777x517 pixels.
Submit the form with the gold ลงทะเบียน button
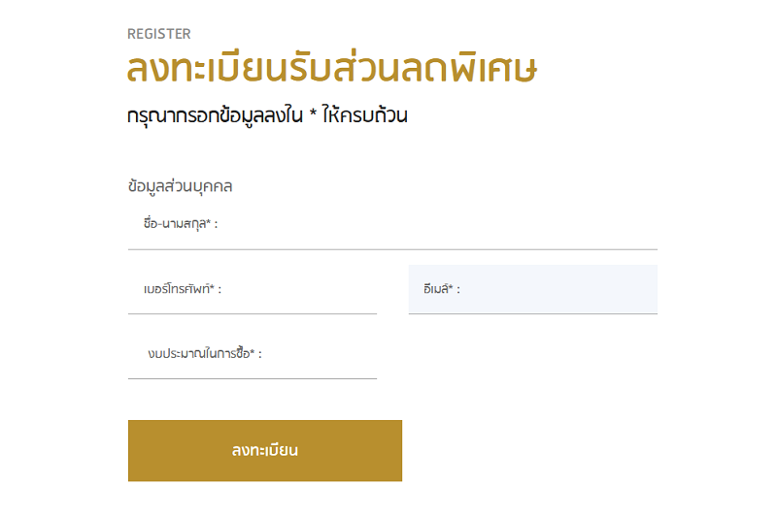pos(264,451)
